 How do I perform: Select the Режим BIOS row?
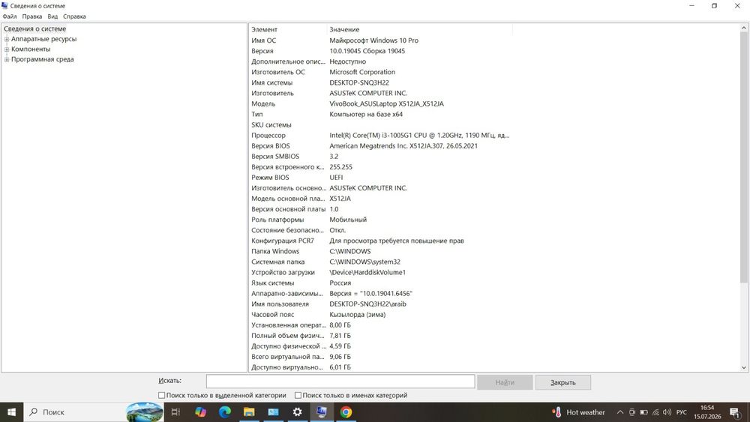[381, 178]
